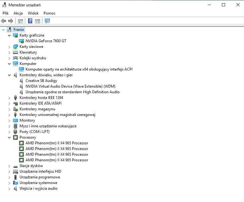Click the Kontrolery hosta IEEE 1394 icon
Screen dimensions: 244x202
pos(15,98)
